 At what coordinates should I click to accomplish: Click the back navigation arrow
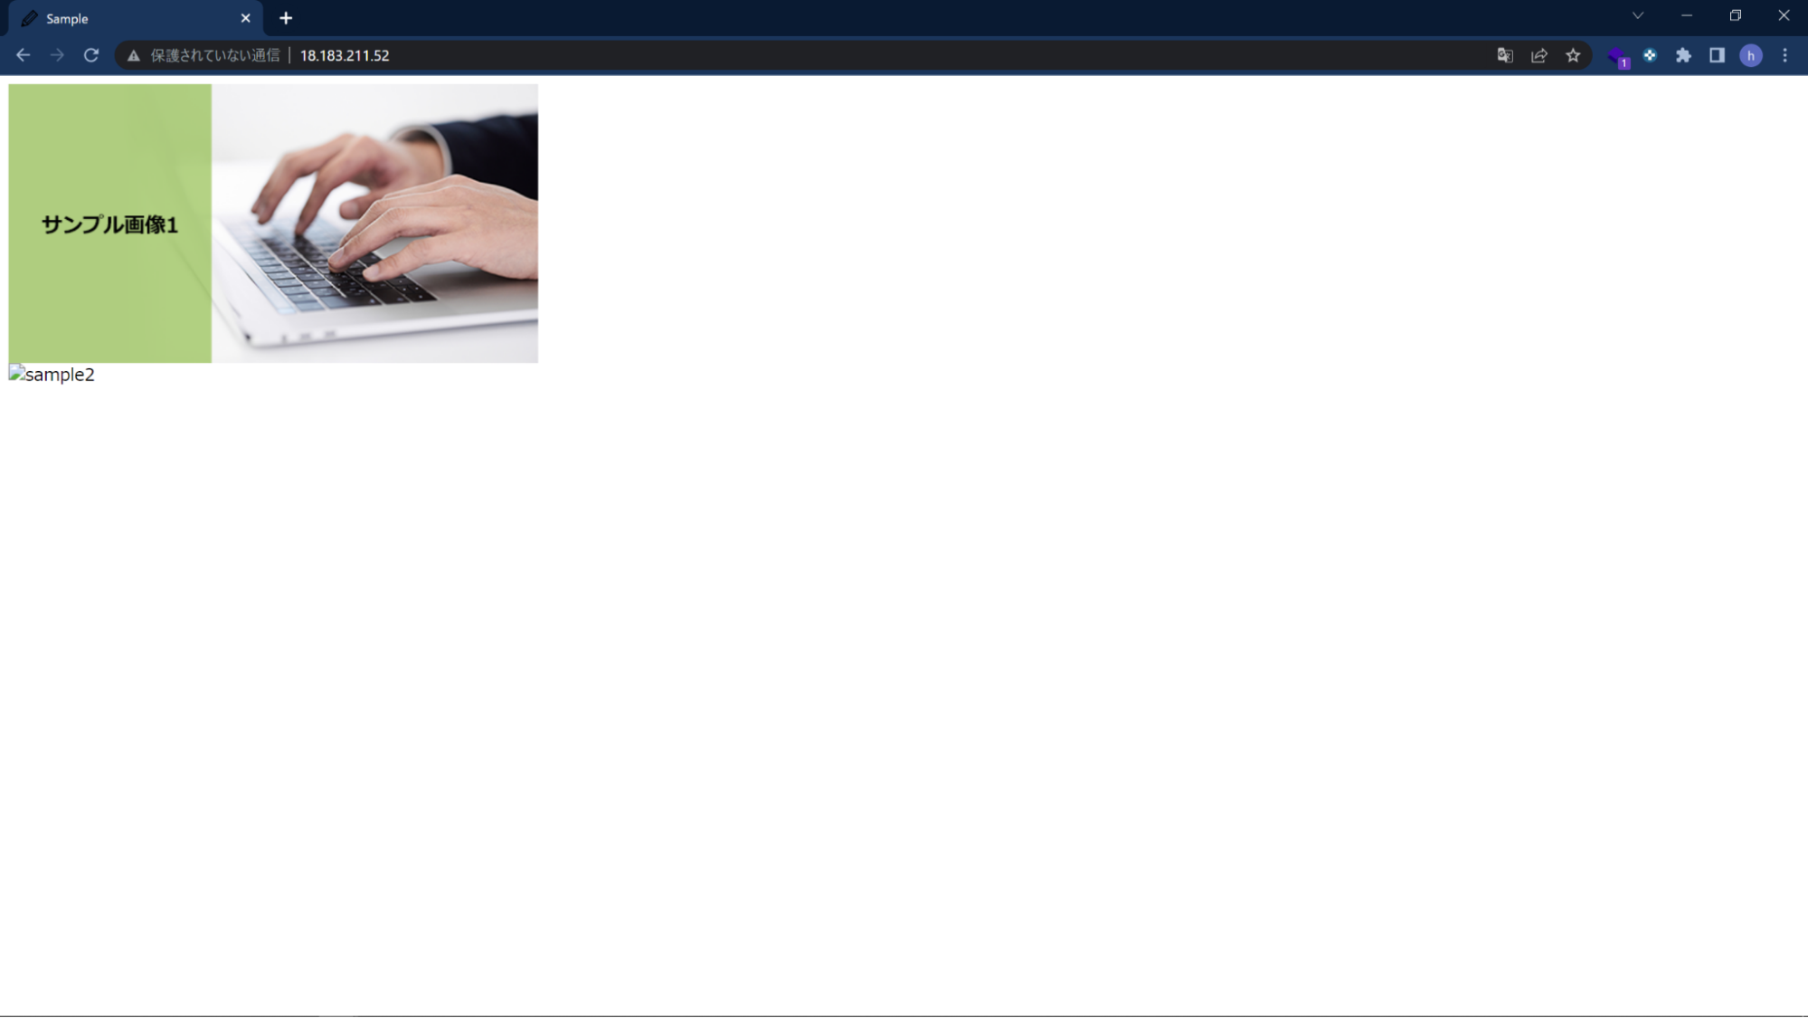[x=24, y=54]
